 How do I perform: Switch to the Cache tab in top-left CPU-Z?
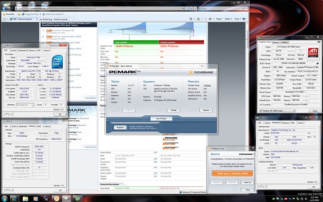tap(13, 50)
